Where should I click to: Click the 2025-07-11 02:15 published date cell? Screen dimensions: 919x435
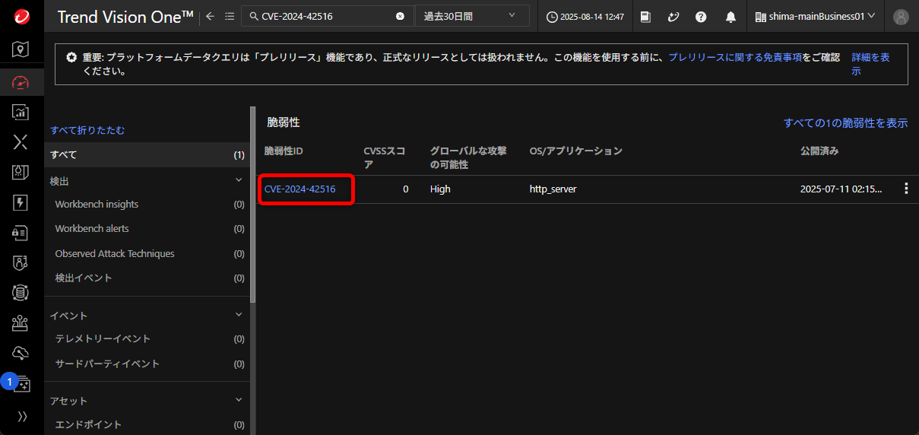point(841,189)
